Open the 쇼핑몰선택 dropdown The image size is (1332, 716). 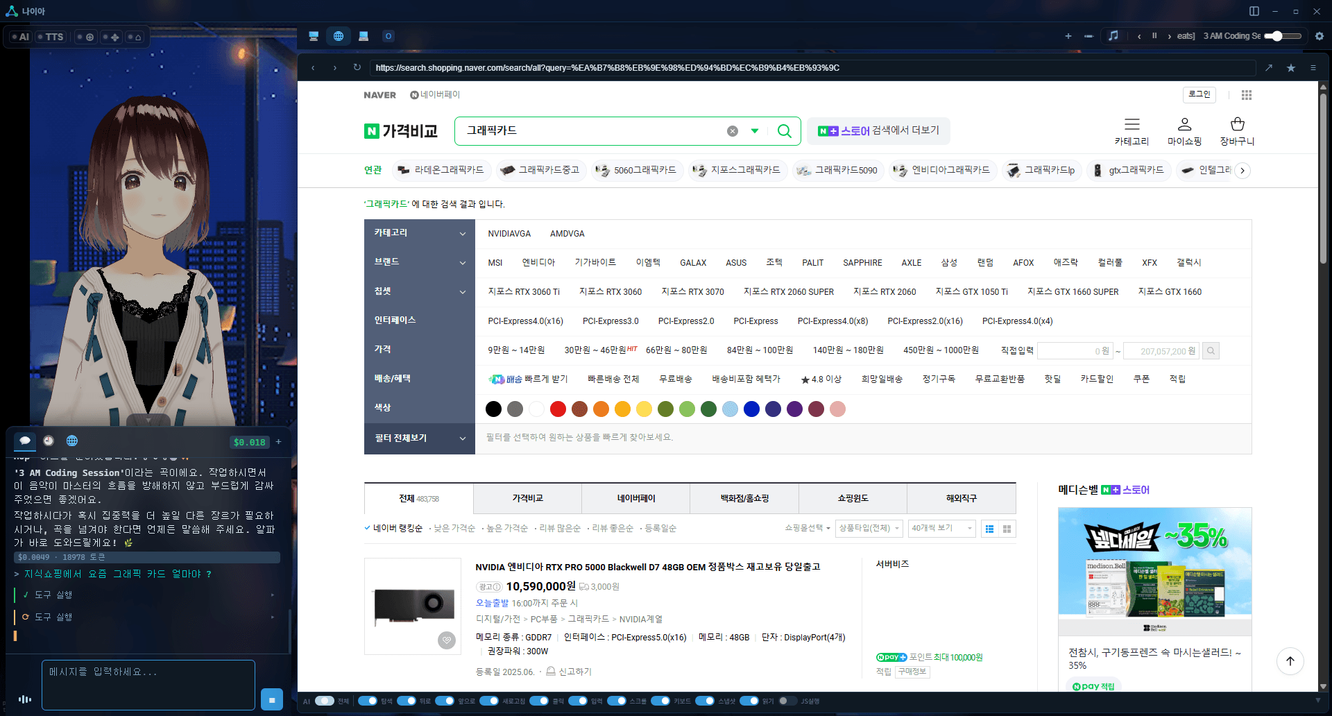(x=808, y=528)
